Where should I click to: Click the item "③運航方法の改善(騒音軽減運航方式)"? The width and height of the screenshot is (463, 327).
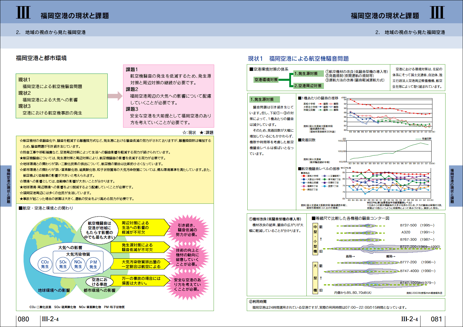point(355,80)
